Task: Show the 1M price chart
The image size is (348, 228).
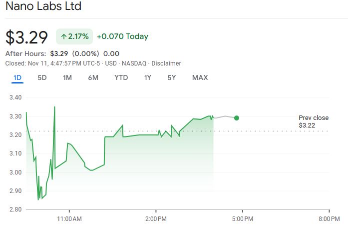Action: coord(67,77)
